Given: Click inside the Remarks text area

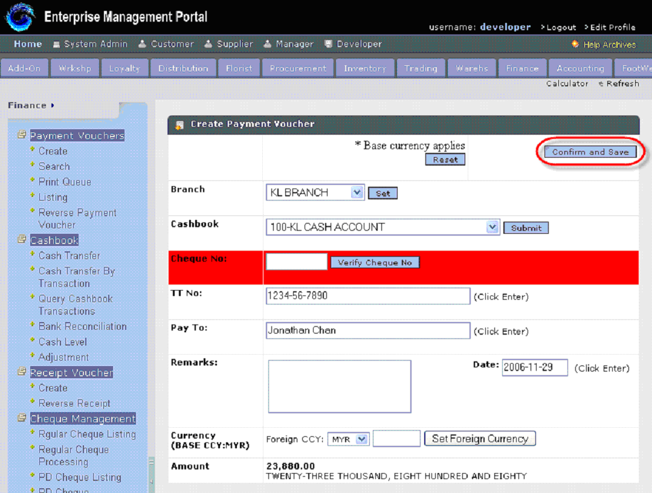Looking at the screenshot, I should [339, 387].
